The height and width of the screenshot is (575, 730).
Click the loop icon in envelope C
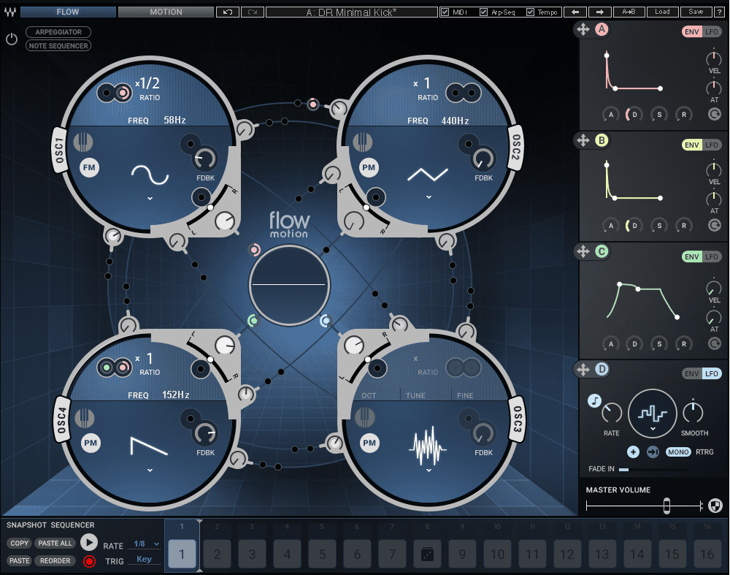(714, 344)
